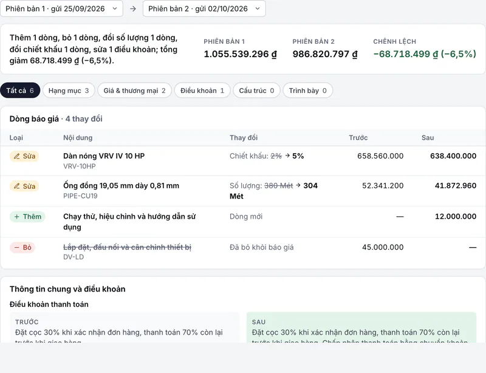Click the Trước column header
The height and width of the screenshot is (373, 486).
[x=358, y=138]
